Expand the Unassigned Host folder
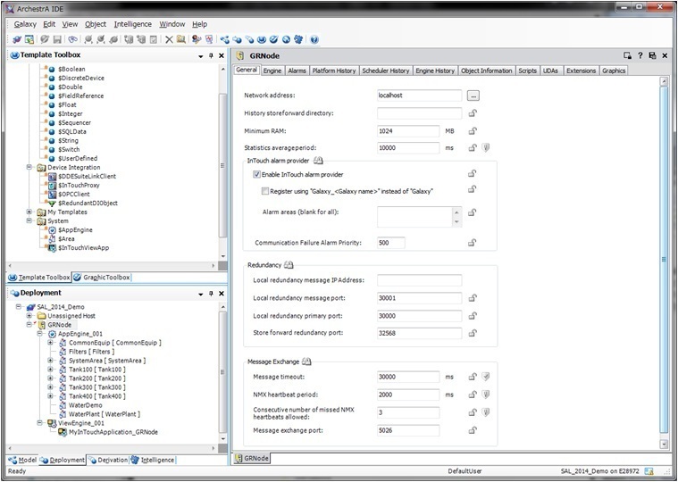Image resolution: width=678 pixels, height=482 pixels. point(29,316)
